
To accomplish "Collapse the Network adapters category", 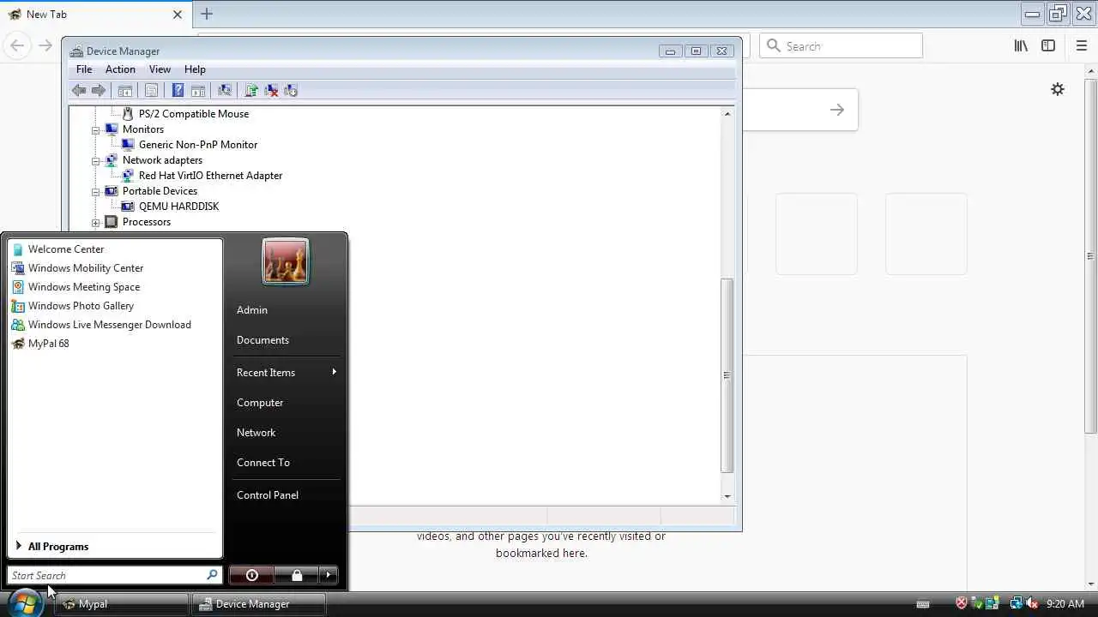I will tap(96, 160).
